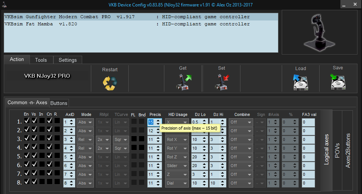The height and width of the screenshot is (194, 362).
Task: Click the application icon in title bar
Action: (x=4, y=5)
